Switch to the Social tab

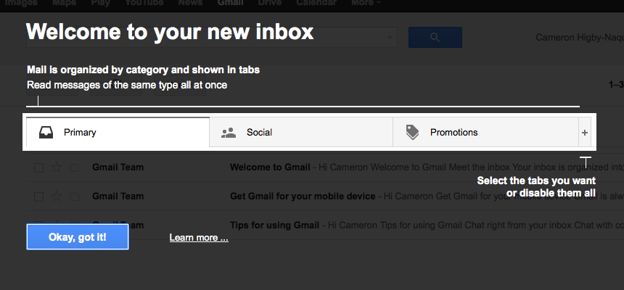pos(301,133)
